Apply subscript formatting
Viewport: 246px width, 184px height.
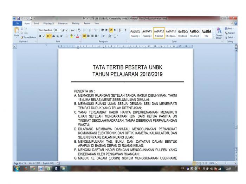[x=58, y=36]
